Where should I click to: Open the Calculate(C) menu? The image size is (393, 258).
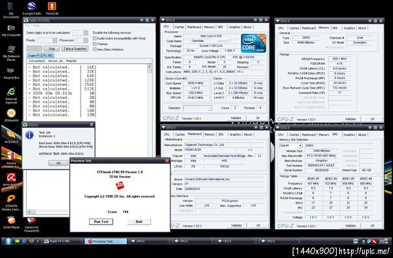[x=37, y=61]
